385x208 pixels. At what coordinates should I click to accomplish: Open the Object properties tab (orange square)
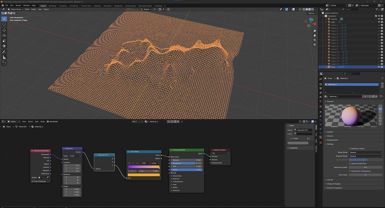coord(321,112)
